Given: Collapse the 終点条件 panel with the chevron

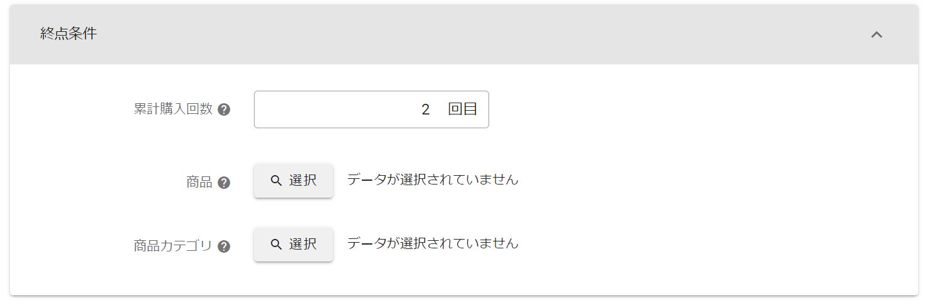Looking at the screenshot, I should coord(877,35).
